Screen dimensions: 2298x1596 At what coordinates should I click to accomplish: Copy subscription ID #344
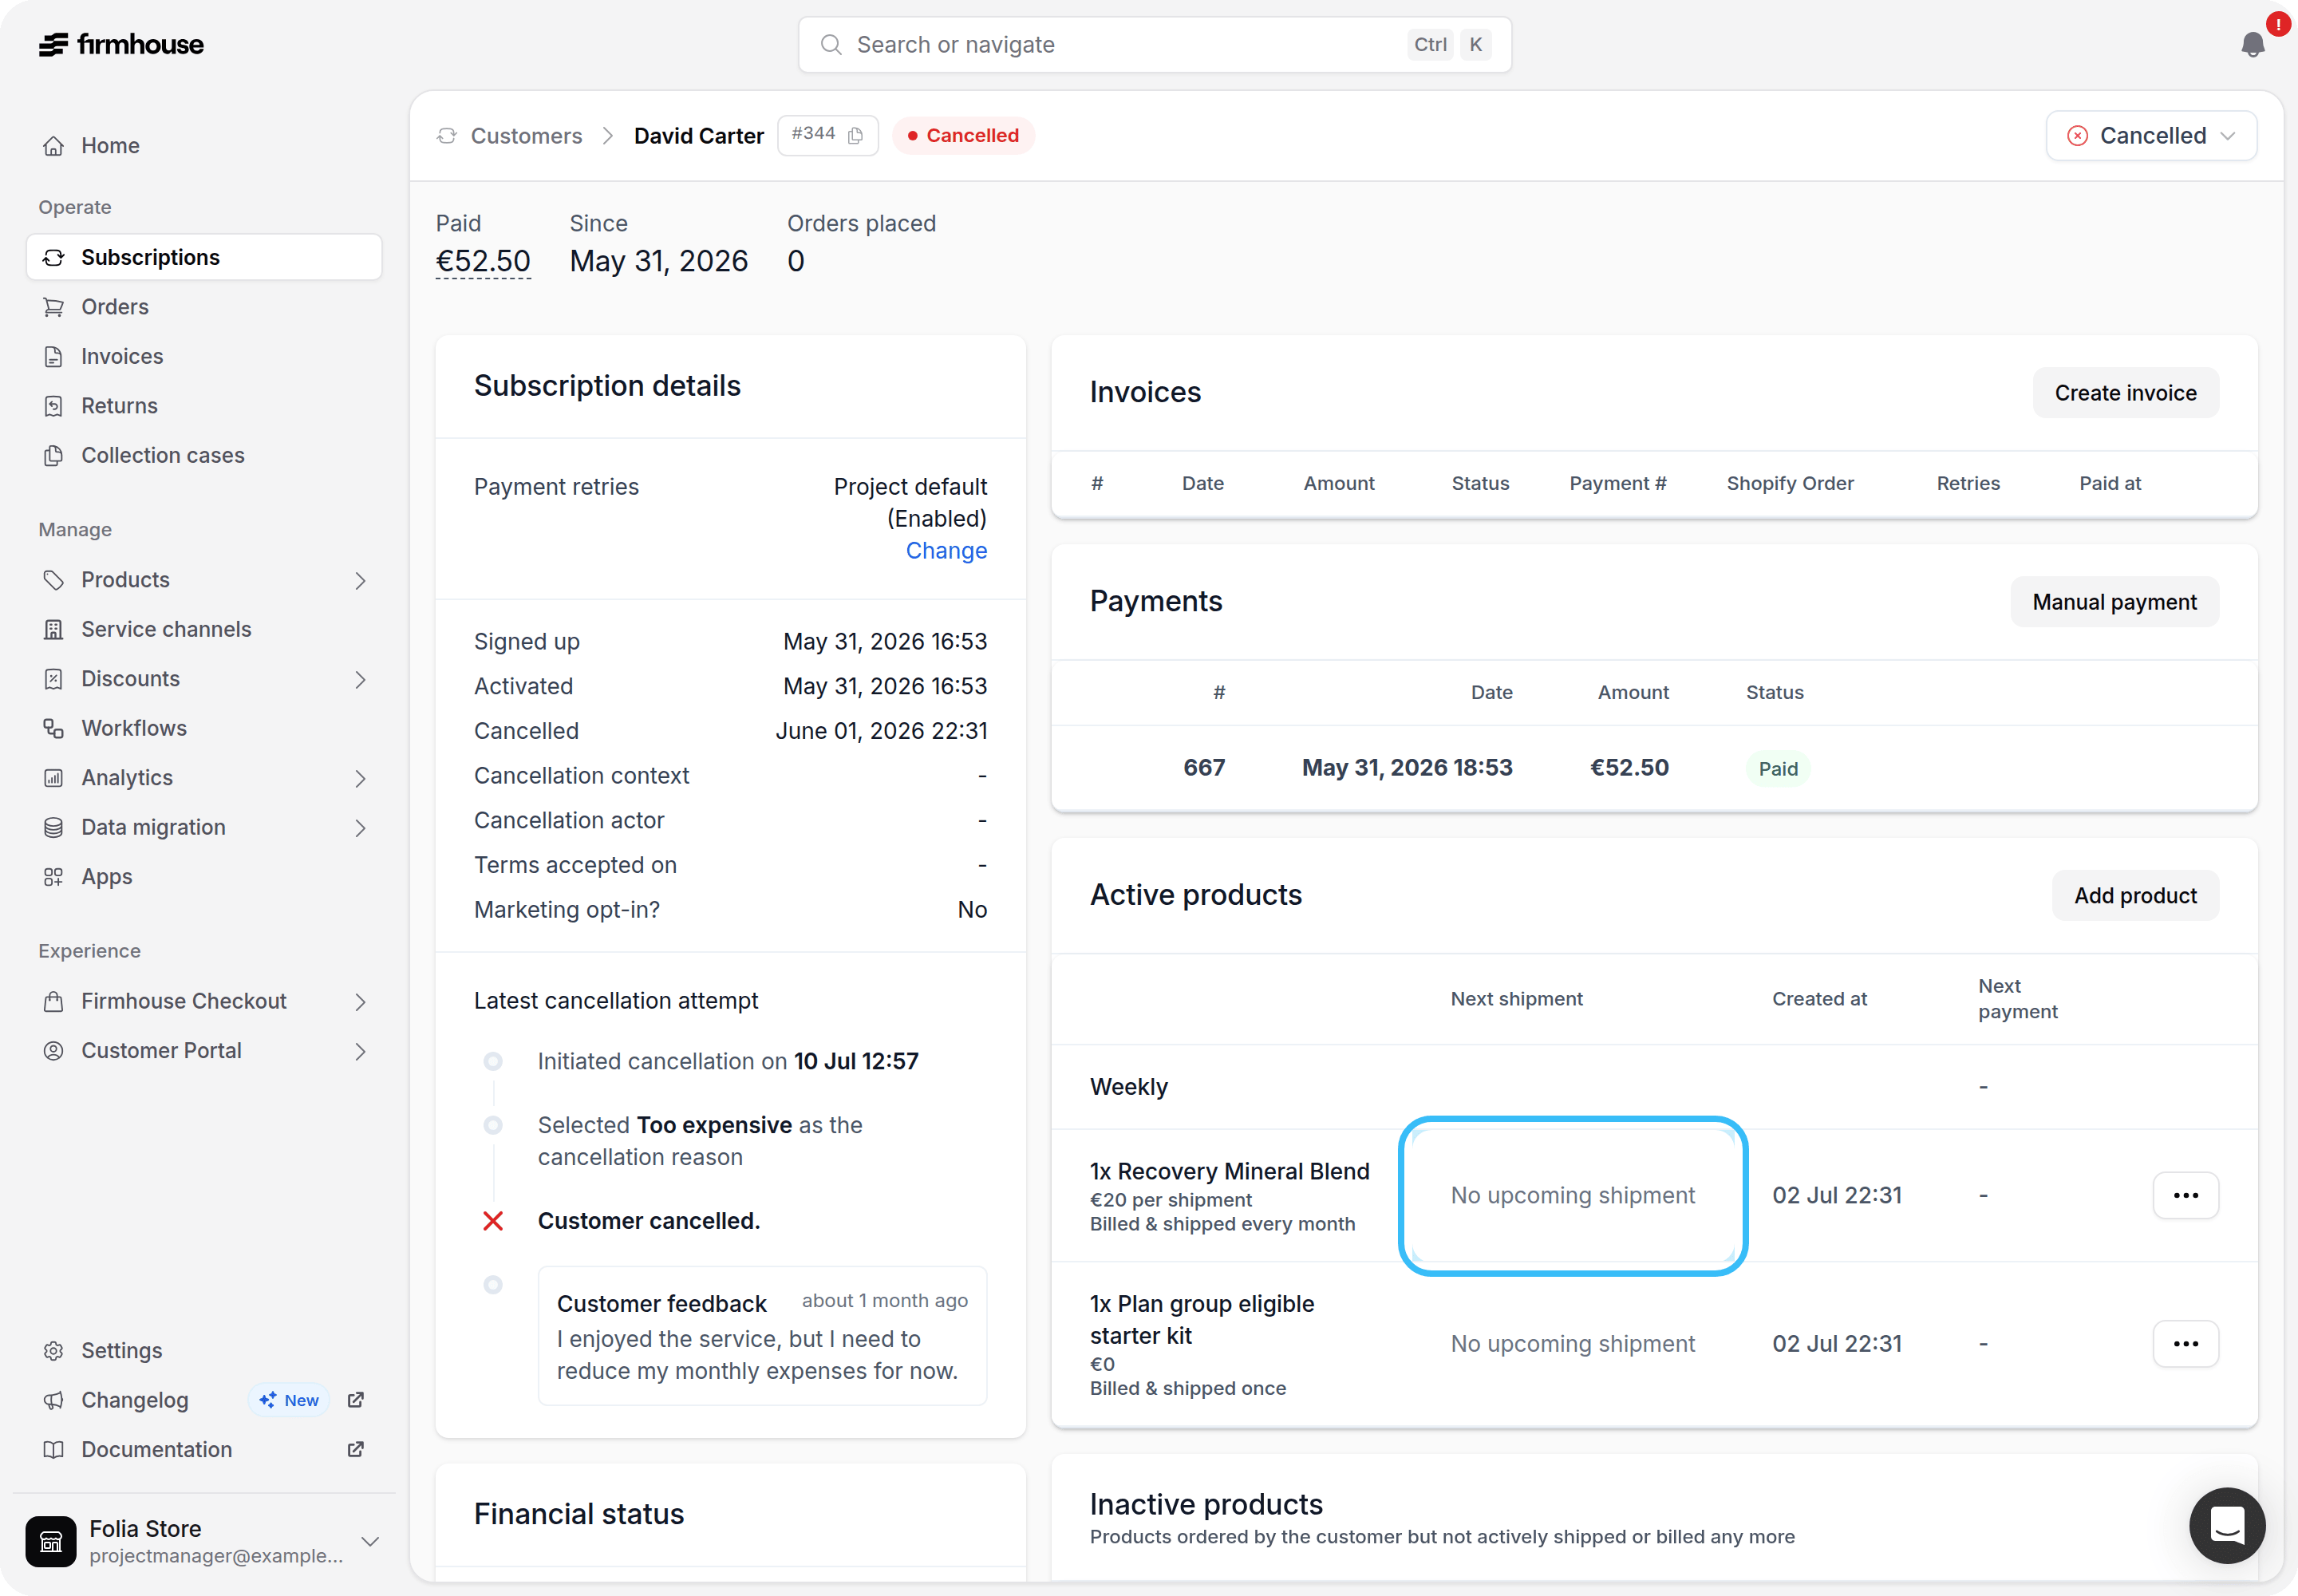tap(855, 135)
